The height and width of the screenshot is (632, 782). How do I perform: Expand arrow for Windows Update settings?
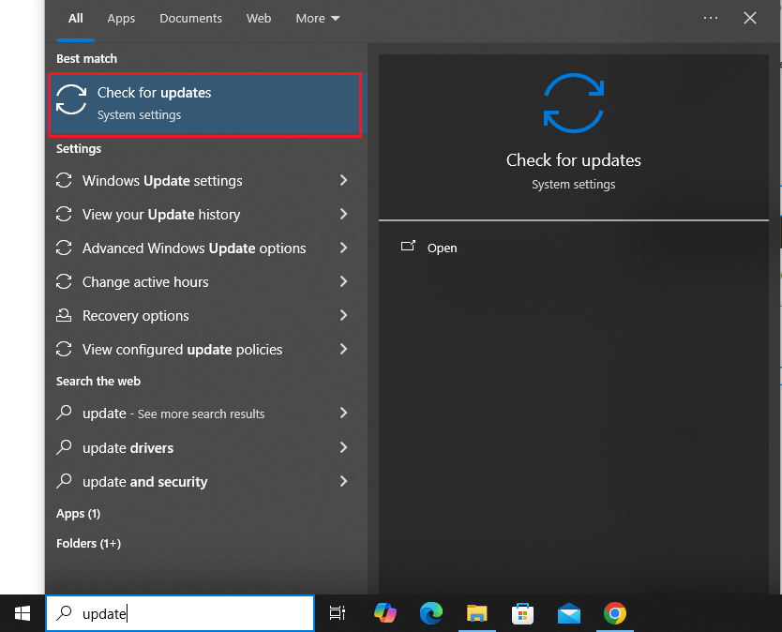[343, 181]
